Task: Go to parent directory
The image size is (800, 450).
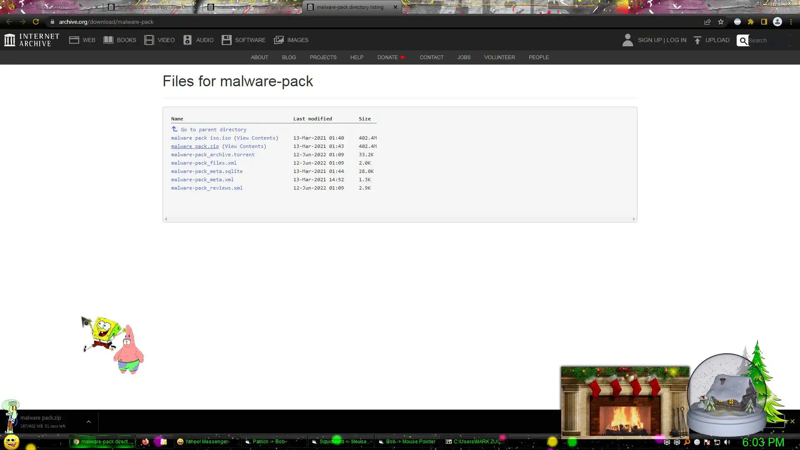Action: 213,130
